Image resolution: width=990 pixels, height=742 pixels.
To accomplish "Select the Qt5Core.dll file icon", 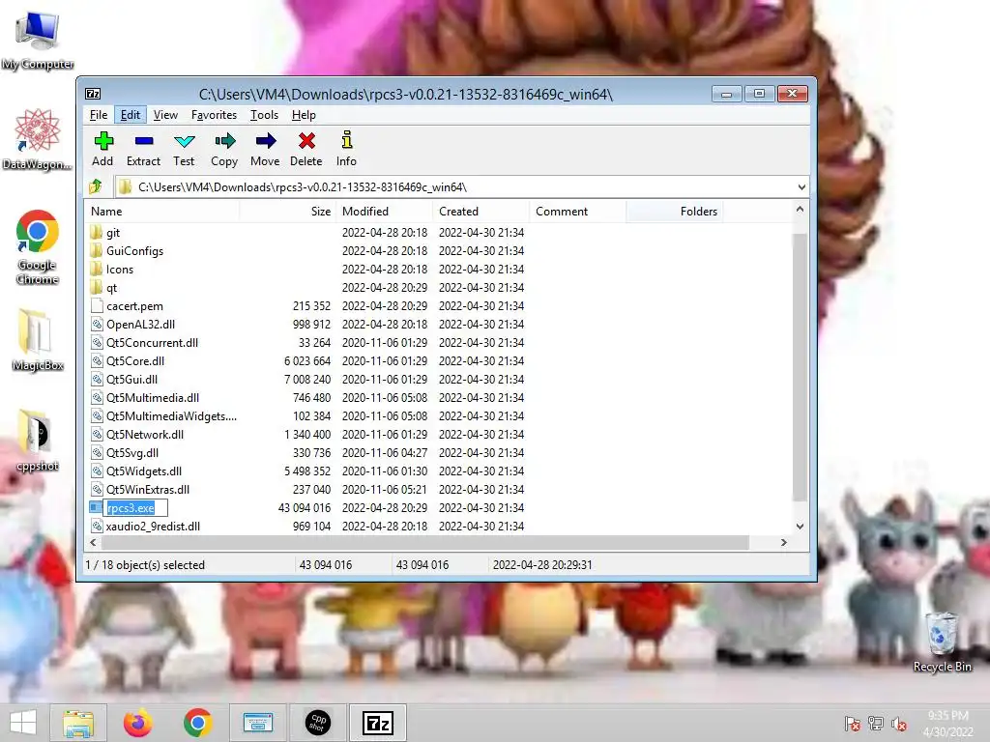I will [x=97, y=361].
